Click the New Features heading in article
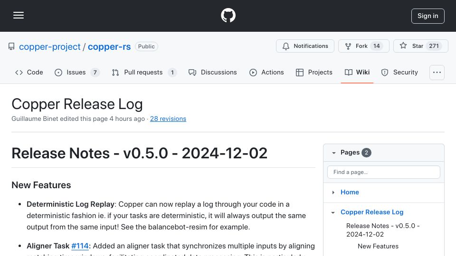This screenshot has width=456, height=256. point(41,185)
